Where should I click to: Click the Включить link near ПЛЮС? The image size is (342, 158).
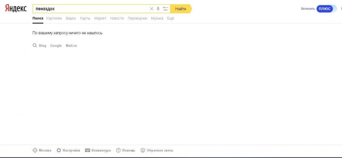coord(308,9)
